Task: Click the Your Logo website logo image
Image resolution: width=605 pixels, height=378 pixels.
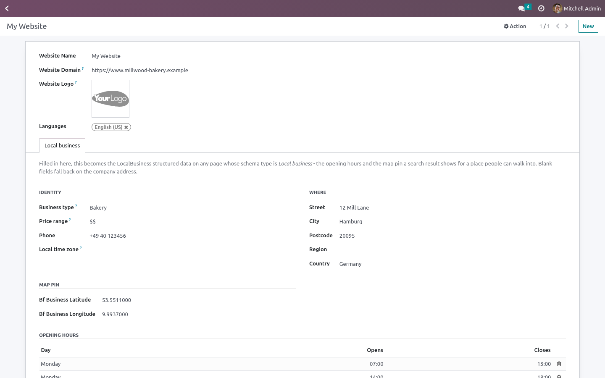Action: 110,99
